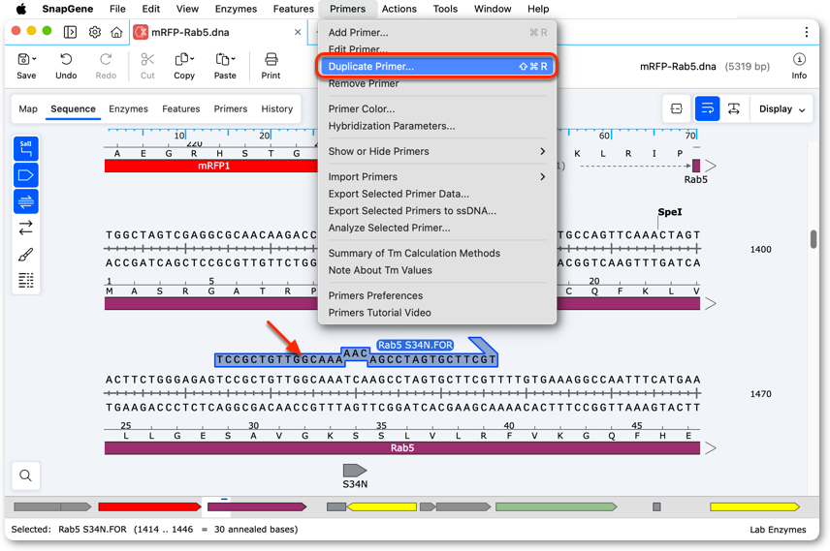This screenshot has width=830, height=551.
Task: Choose Duplicate Primer from the menu
Action: point(437,67)
